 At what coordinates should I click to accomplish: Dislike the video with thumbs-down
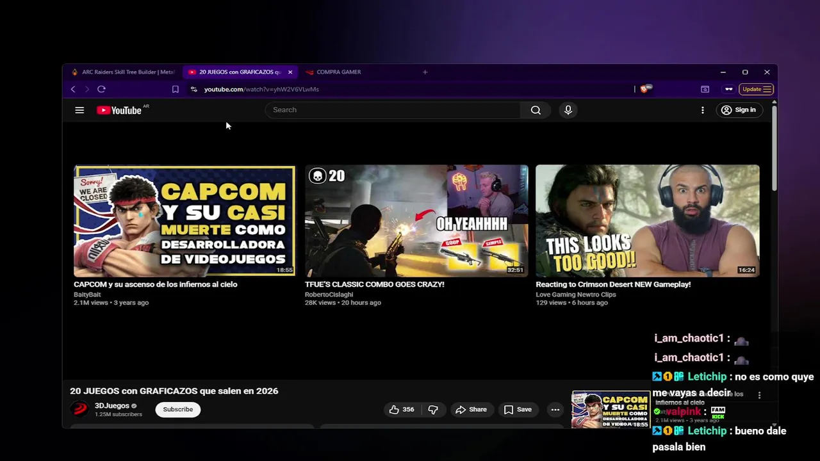coord(433,409)
